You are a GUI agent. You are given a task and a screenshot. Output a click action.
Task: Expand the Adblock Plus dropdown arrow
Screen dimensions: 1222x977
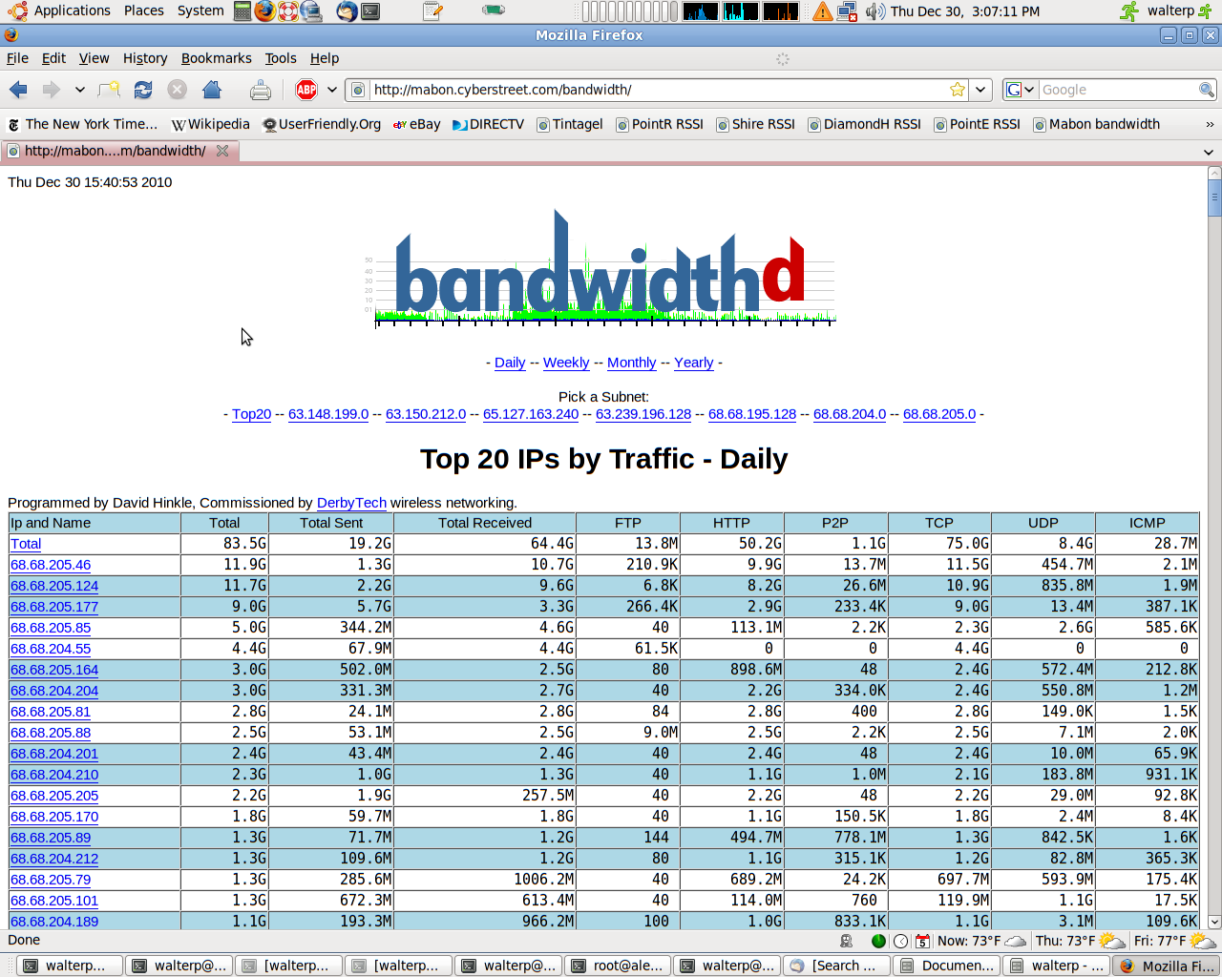tap(331, 90)
